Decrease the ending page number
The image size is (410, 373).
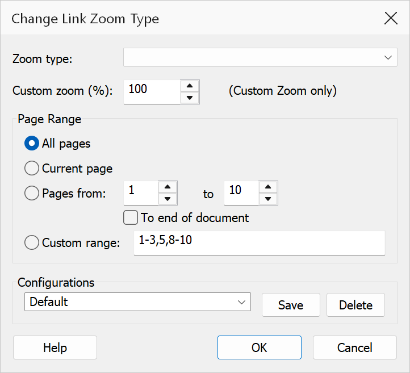[268, 199]
